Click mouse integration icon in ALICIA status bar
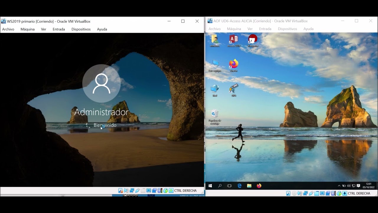378x213 pixels. pyautogui.click(x=339, y=193)
